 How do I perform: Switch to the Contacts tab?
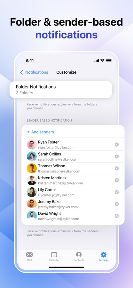79,256
